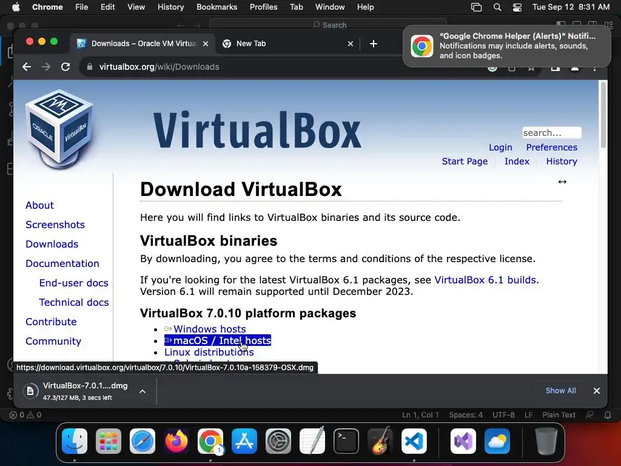Open App Store from the Dock
621x466 pixels.
244,441
